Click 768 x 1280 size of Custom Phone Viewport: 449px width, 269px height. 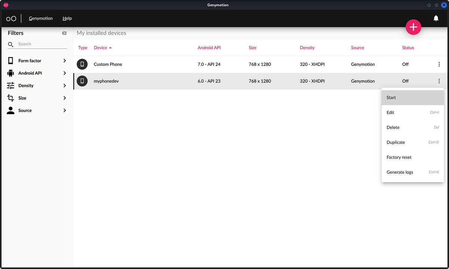point(260,64)
